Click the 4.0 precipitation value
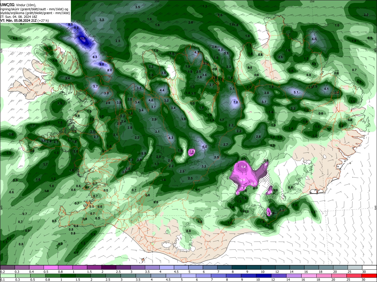Viewport: 377px width, 282px height. (x=151, y=100)
